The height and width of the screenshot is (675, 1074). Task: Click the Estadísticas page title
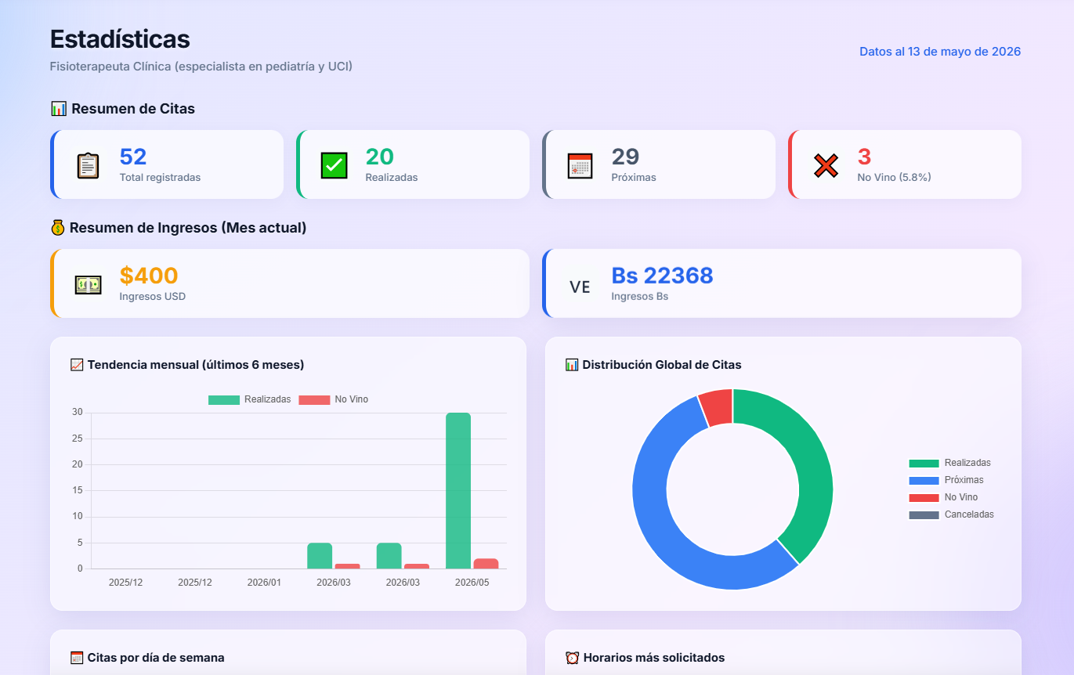click(120, 38)
